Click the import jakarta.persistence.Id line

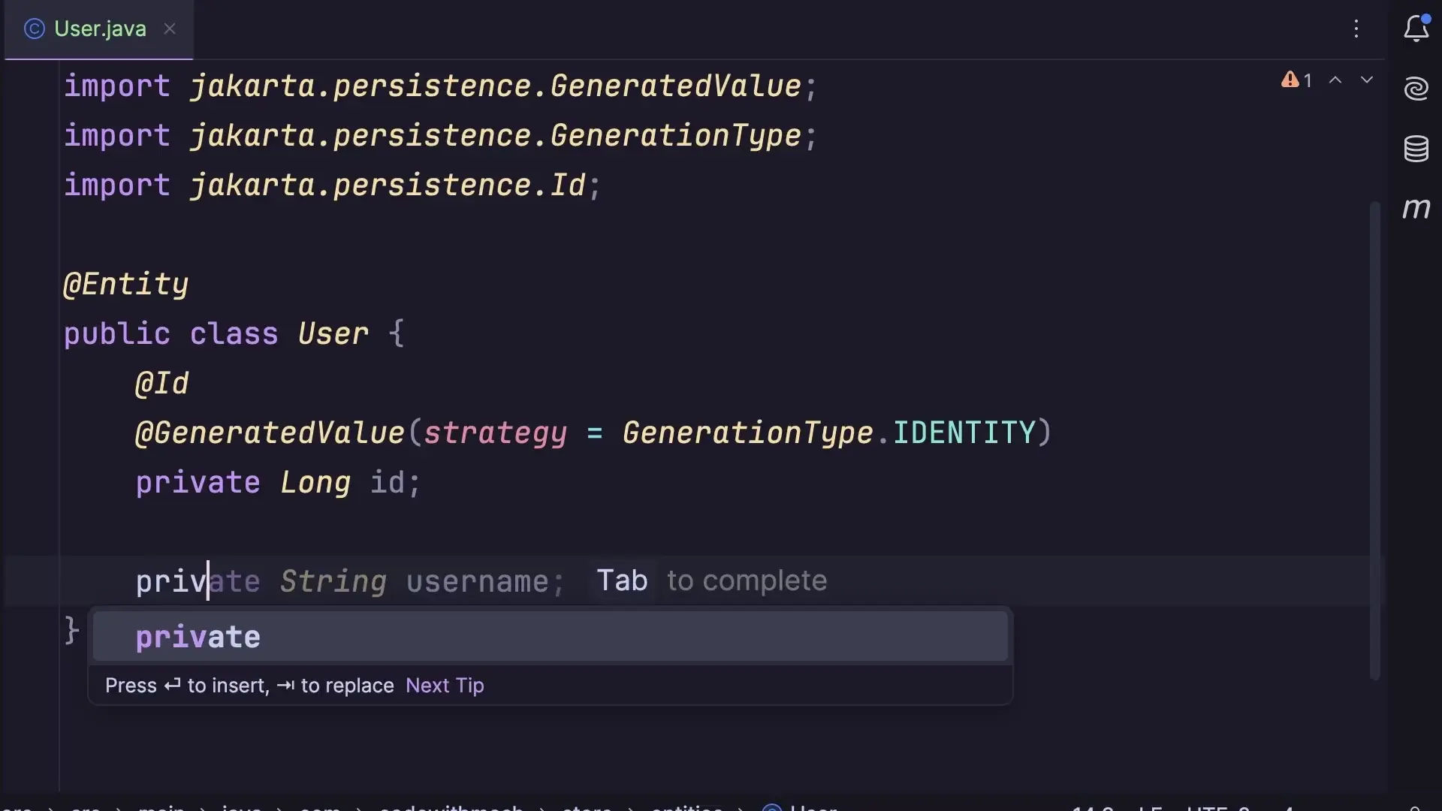tap(332, 185)
